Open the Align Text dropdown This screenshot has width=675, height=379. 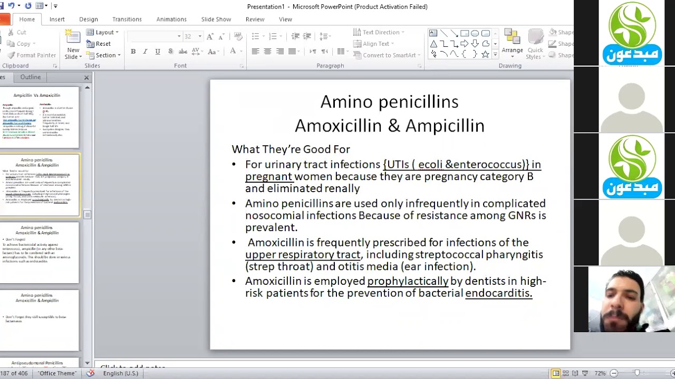click(x=374, y=44)
